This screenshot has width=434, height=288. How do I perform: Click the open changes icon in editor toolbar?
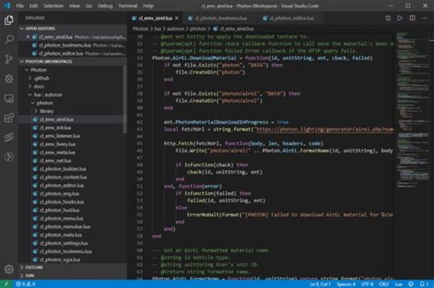pyautogui.click(x=388, y=18)
